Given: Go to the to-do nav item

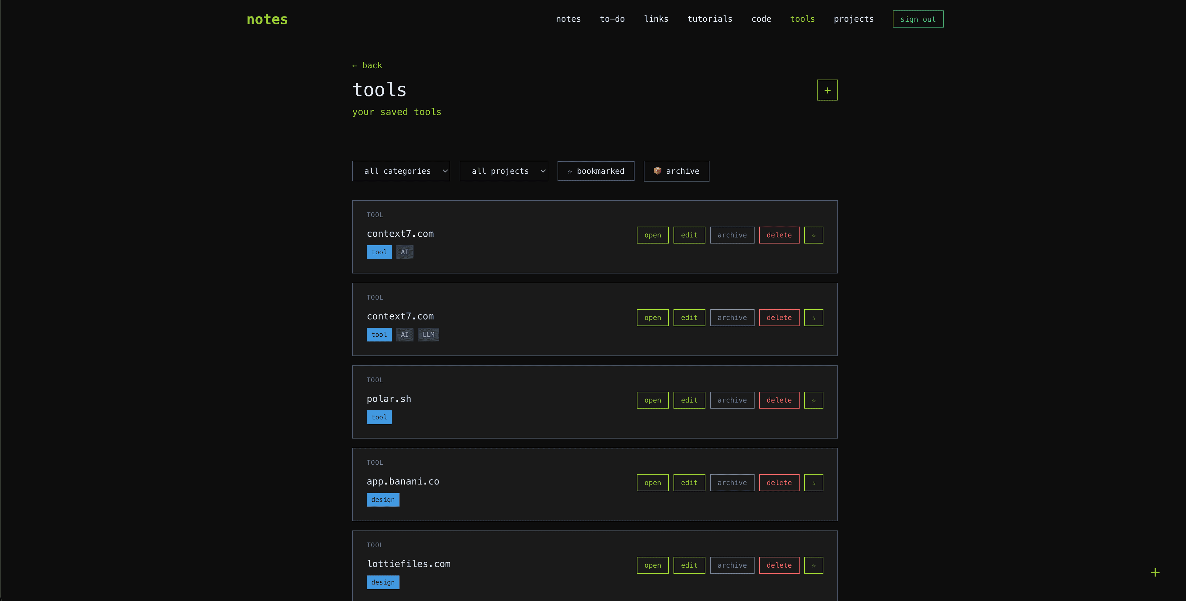Looking at the screenshot, I should (612, 19).
